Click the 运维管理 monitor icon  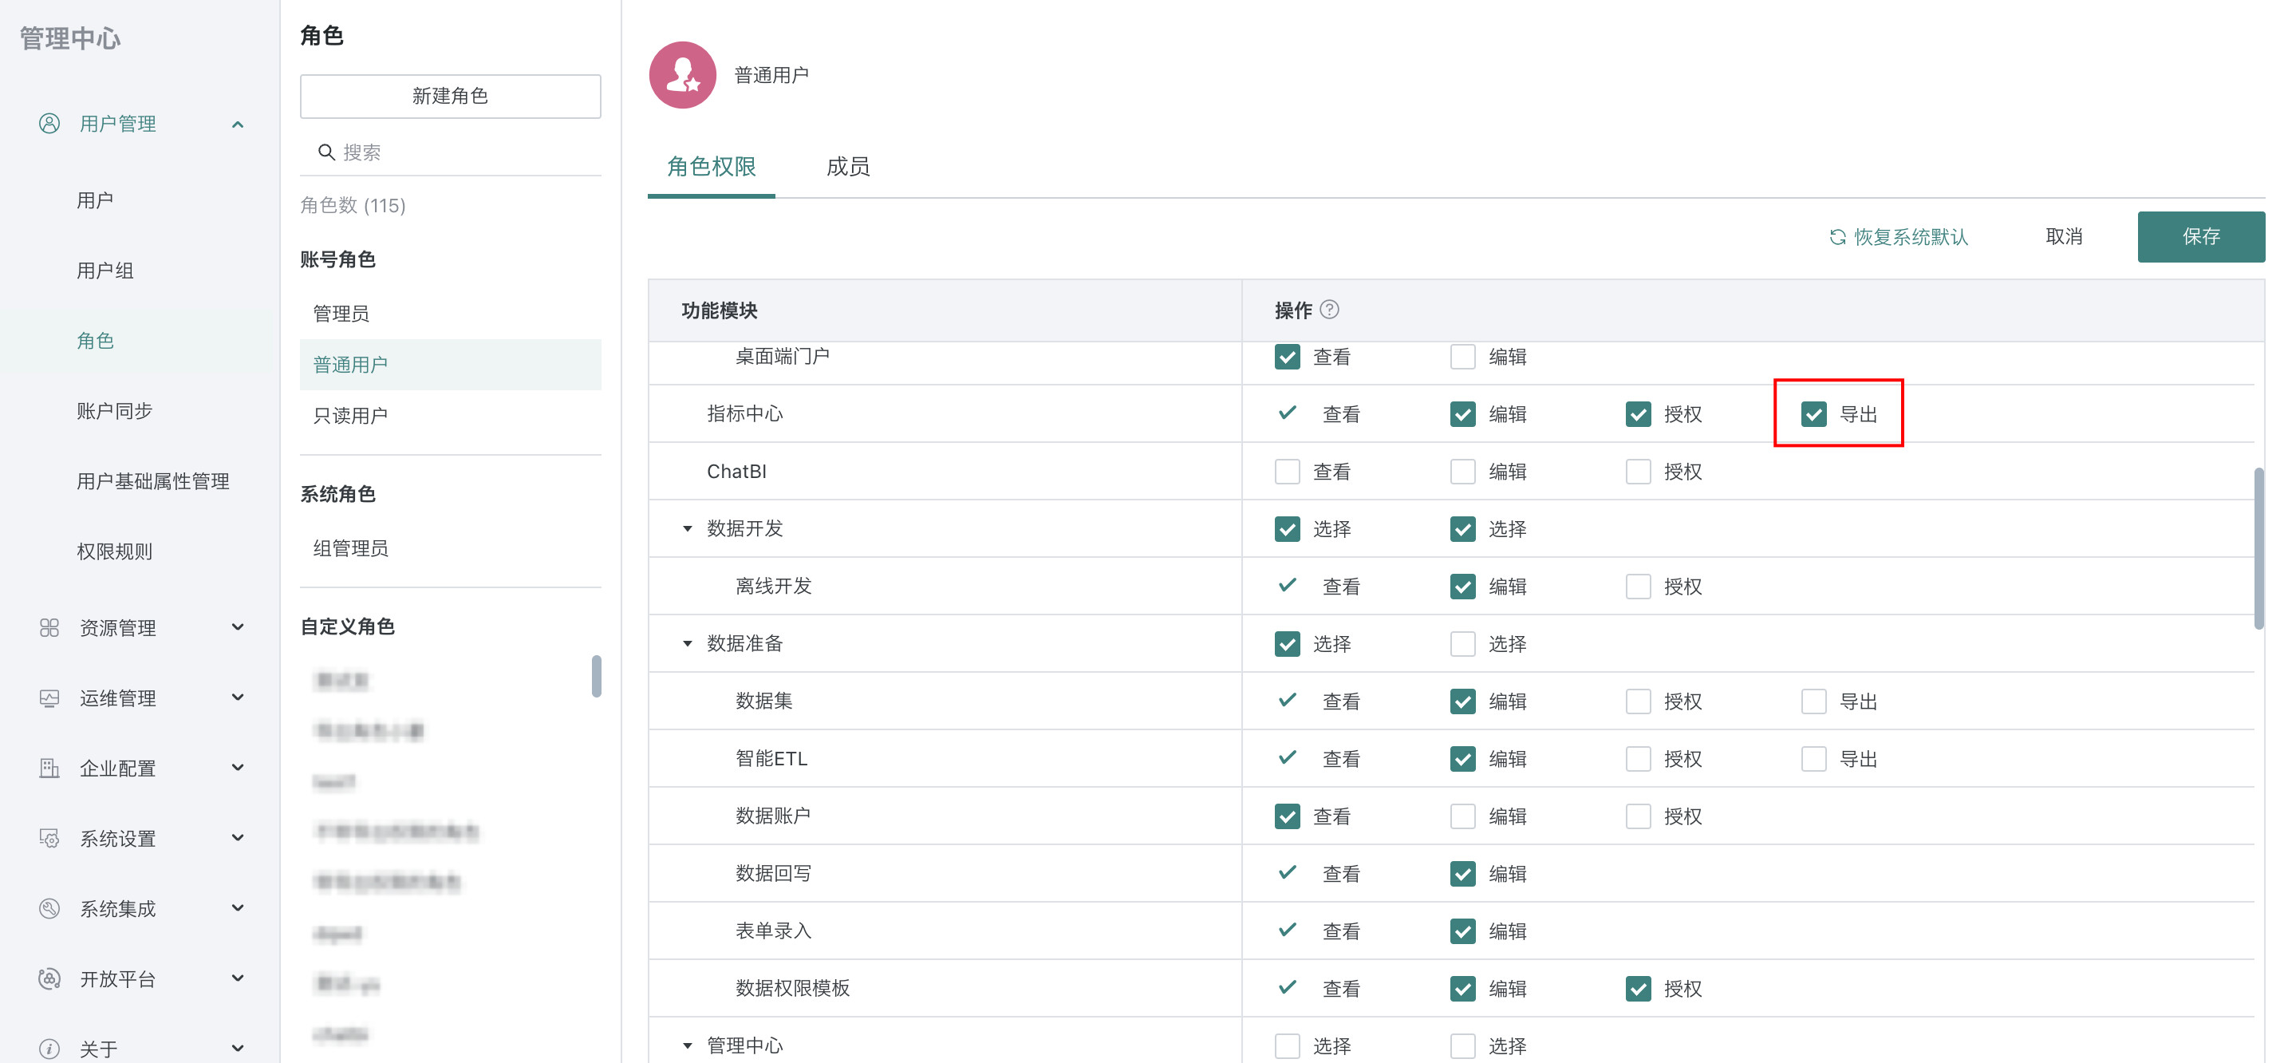coord(49,697)
